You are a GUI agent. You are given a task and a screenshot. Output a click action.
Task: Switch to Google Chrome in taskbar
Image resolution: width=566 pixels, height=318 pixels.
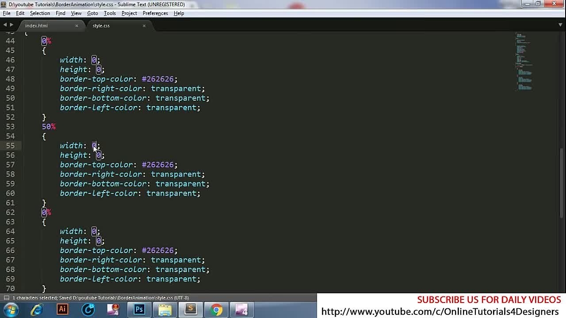[216, 310]
